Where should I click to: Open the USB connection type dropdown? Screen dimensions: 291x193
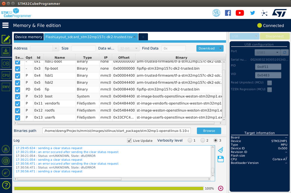pos(244,36)
